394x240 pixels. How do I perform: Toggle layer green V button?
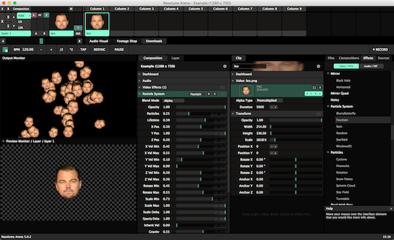[x=47, y=15]
